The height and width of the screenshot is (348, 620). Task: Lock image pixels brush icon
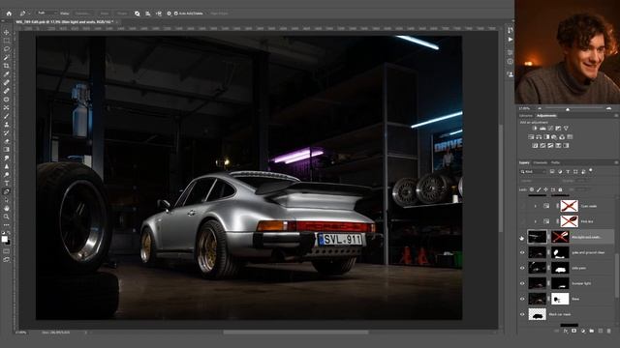[539, 189]
